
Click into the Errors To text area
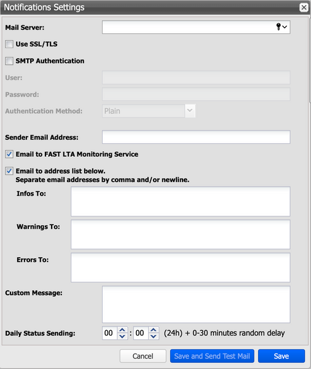pyautogui.click(x=181, y=268)
